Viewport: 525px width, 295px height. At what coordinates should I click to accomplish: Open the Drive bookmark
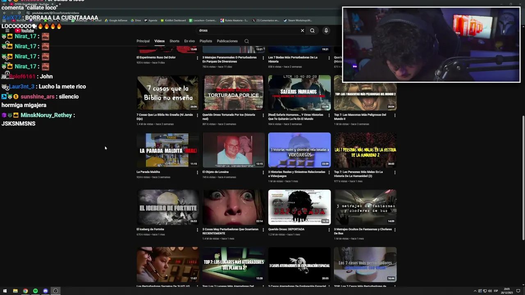point(136,20)
